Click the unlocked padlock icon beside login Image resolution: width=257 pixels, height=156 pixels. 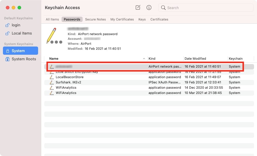pyautogui.click(x=7, y=25)
